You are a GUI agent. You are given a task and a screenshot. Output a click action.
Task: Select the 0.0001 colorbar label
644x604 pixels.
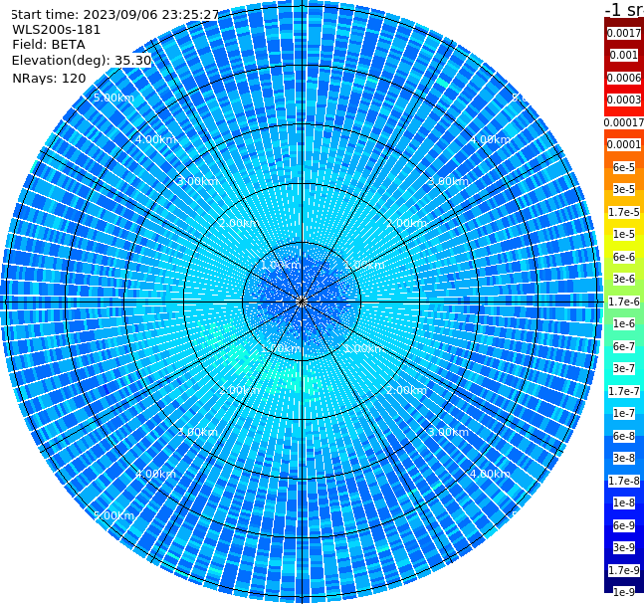pos(624,144)
